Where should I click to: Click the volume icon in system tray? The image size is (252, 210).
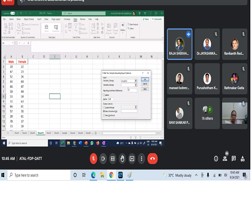pos(226,175)
